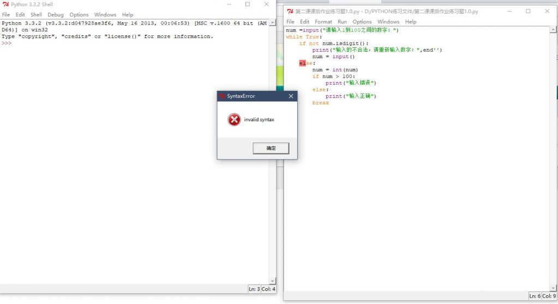Open the Run menu in the editor
The width and height of the screenshot is (558, 304).
coord(342,22)
